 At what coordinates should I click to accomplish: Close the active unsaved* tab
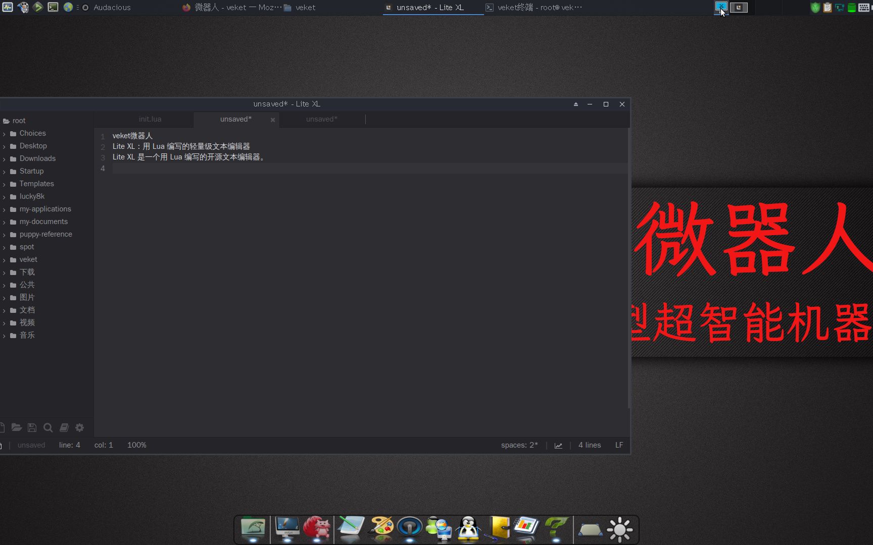point(273,120)
